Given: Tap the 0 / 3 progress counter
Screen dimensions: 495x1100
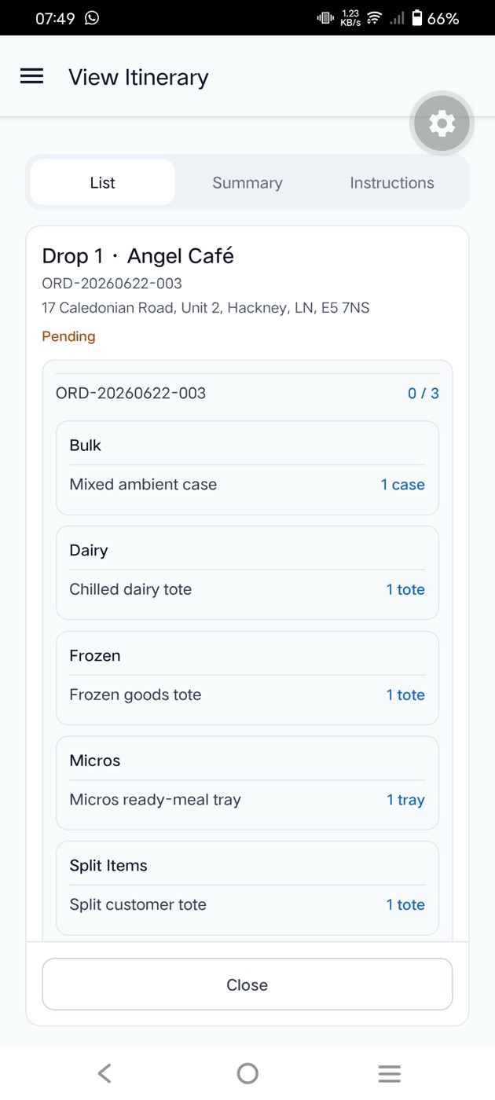Looking at the screenshot, I should tap(423, 393).
